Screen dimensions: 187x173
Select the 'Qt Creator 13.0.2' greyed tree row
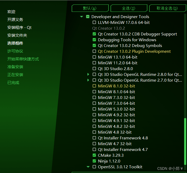108,28
